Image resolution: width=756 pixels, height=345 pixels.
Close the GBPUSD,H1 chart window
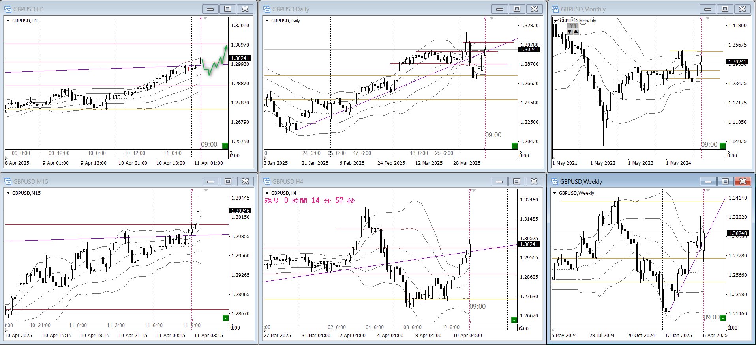(245, 9)
